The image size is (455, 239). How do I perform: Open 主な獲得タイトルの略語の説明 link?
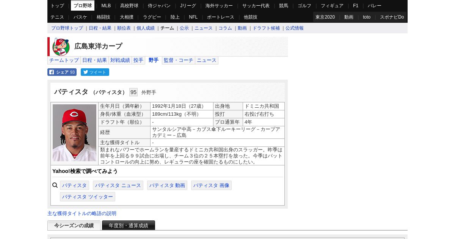(x=82, y=214)
